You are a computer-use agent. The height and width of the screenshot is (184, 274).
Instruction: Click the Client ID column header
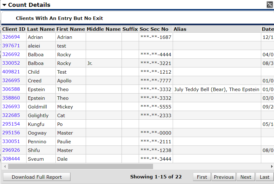pos(14,29)
